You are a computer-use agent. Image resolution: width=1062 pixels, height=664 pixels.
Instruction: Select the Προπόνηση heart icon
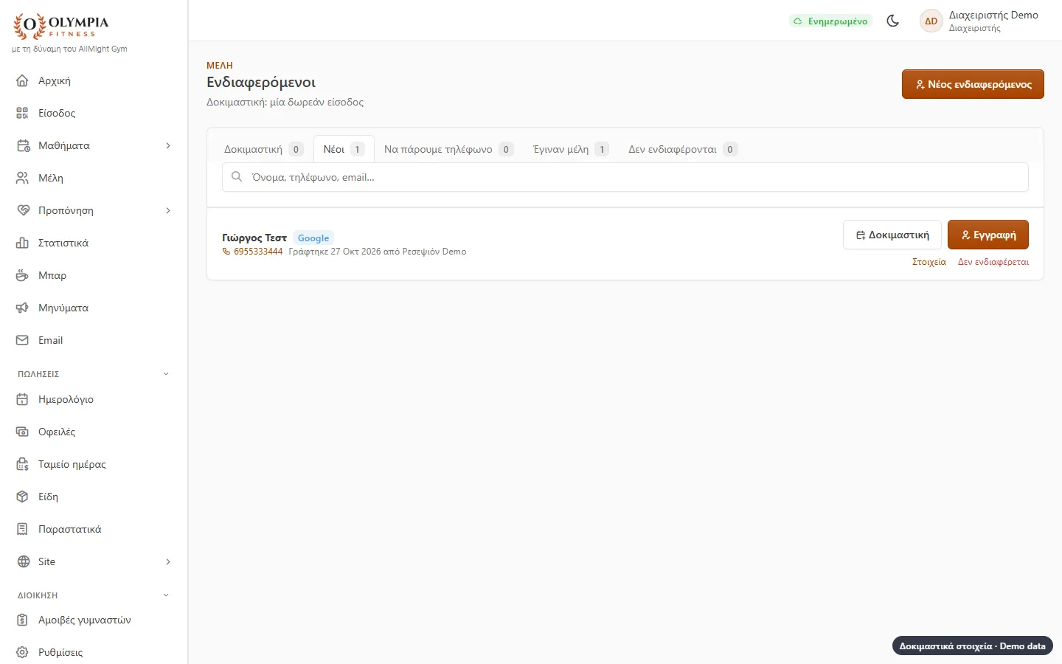pos(23,210)
